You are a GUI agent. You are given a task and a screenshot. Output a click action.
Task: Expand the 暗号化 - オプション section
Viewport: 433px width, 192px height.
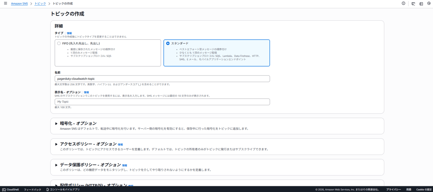[56, 124]
